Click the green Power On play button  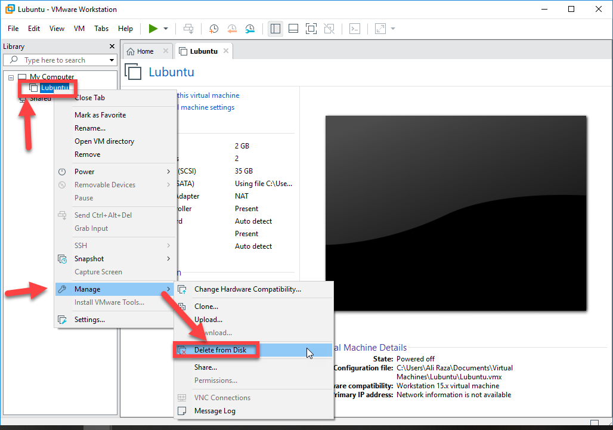click(x=153, y=29)
